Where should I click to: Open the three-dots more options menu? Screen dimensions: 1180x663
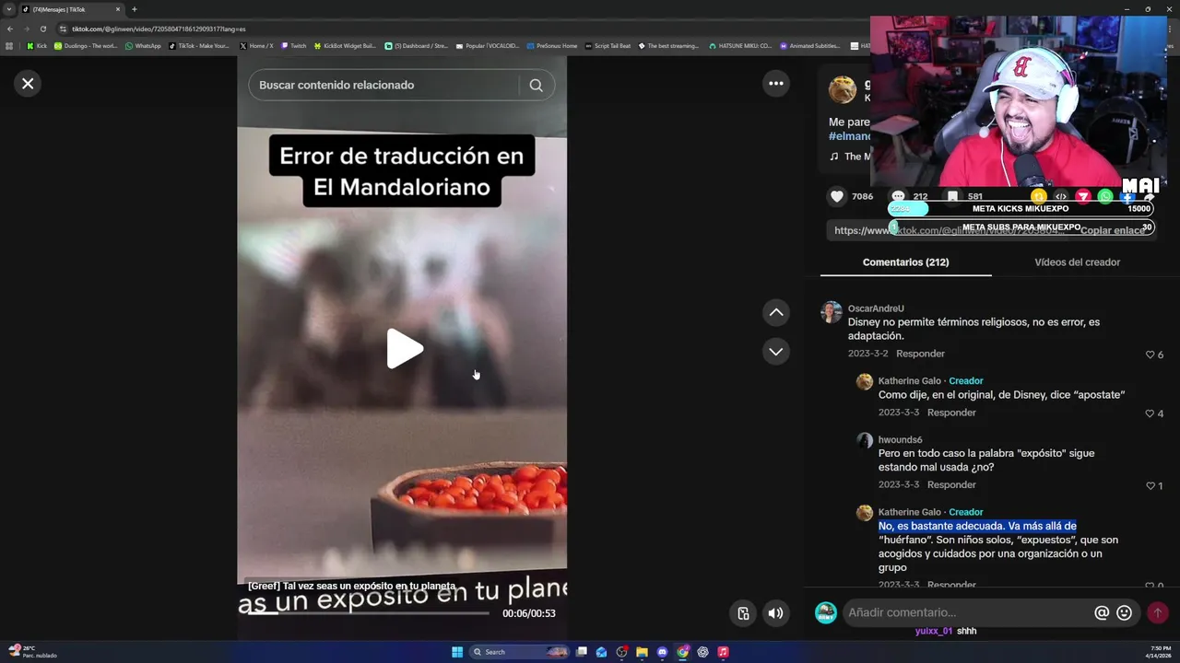[776, 84]
